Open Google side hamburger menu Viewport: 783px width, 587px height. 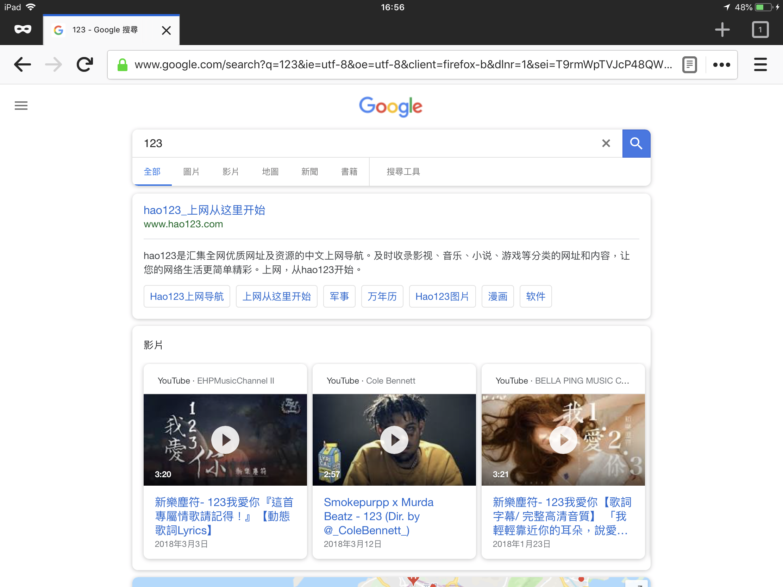pos(21,106)
